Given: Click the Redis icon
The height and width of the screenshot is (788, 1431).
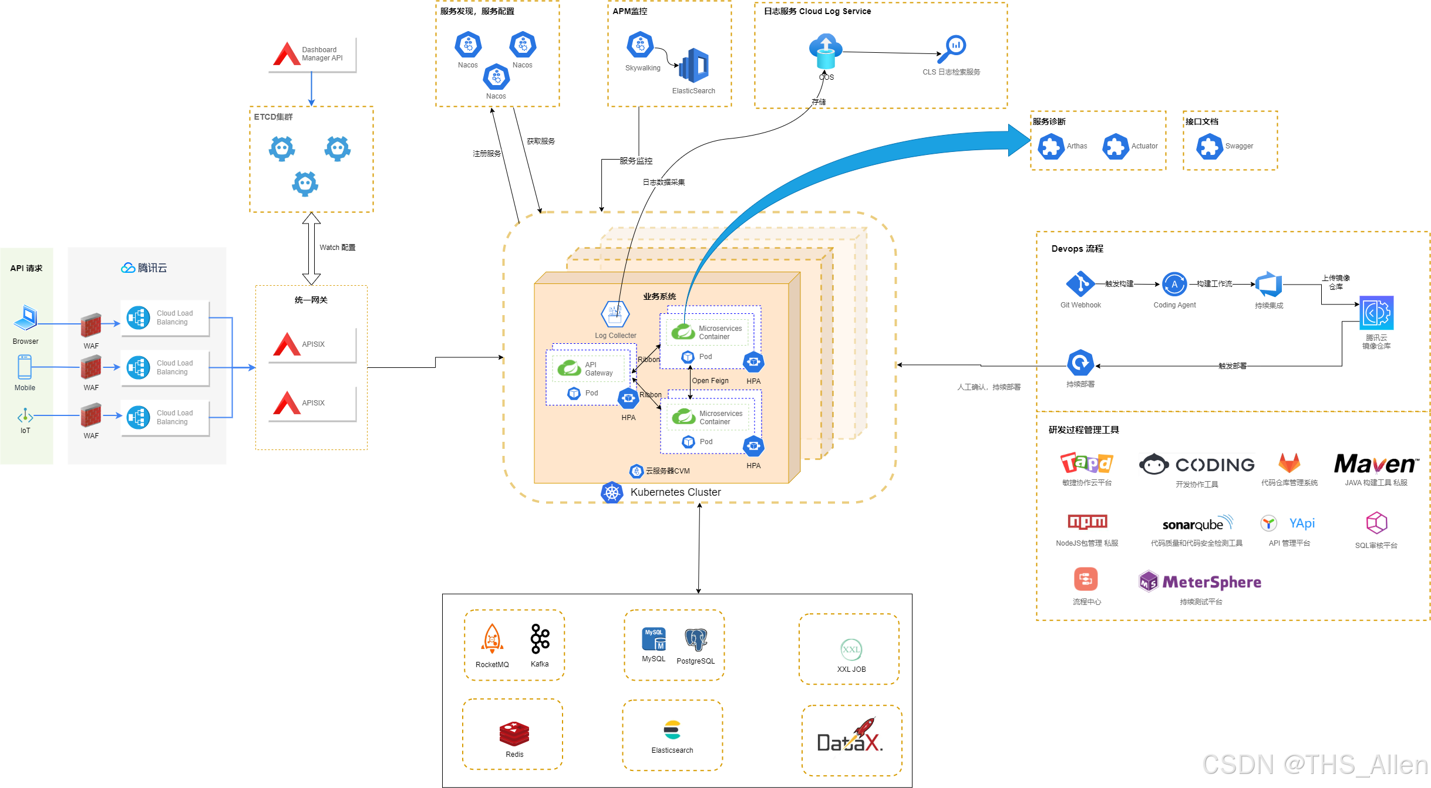Looking at the screenshot, I should [514, 733].
